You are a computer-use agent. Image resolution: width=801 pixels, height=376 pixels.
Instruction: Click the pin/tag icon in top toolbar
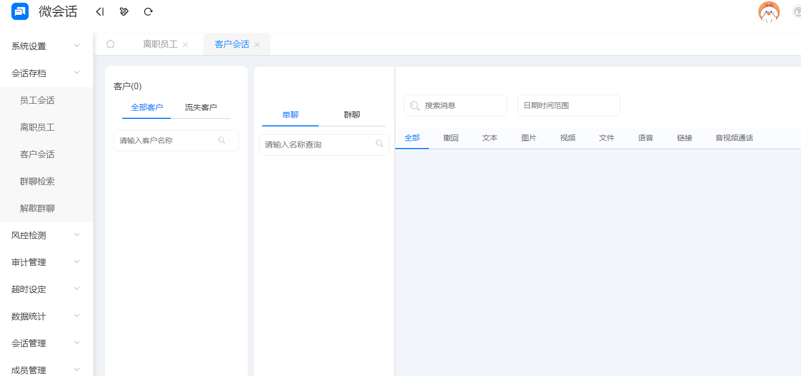(x=124, y=11)
